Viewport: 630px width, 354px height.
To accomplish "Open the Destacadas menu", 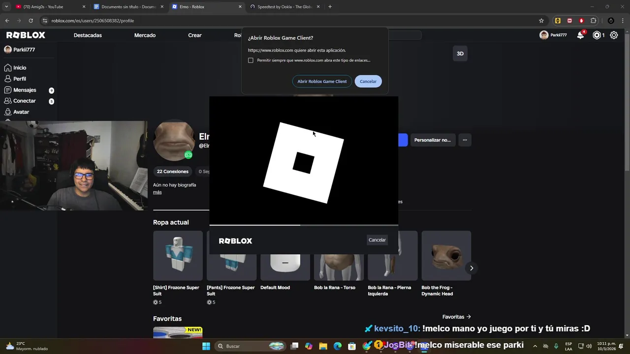I will pyautogui.click(x=88, y=35).
